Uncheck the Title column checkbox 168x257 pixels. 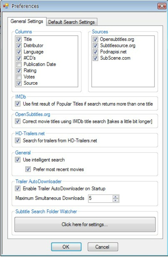click(x=19, y=39)
